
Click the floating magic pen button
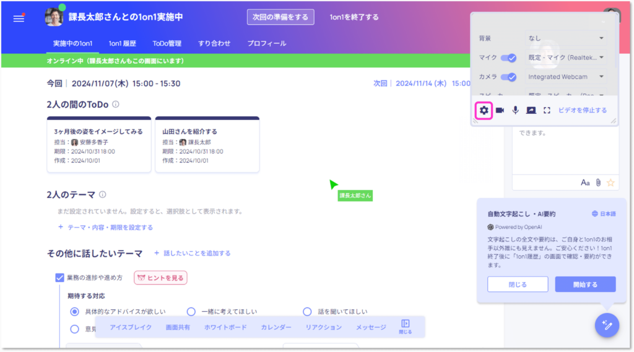click(607, 325)
